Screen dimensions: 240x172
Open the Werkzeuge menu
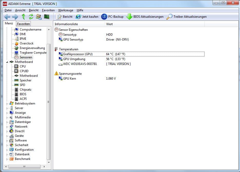point(66,10)
